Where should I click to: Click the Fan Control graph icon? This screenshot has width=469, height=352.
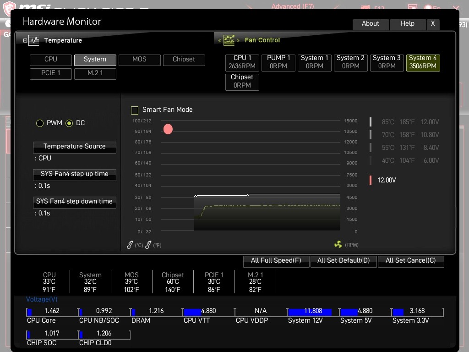pos(229,40)
